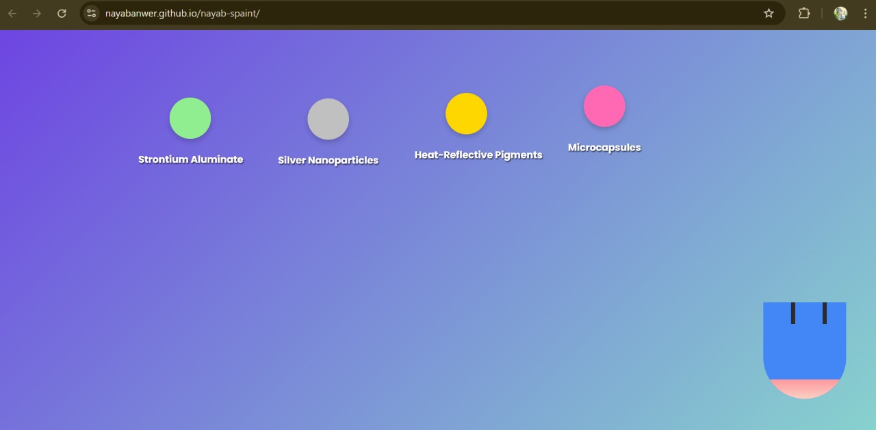Select the green Strontium Aluminate circle

point(190,118)
